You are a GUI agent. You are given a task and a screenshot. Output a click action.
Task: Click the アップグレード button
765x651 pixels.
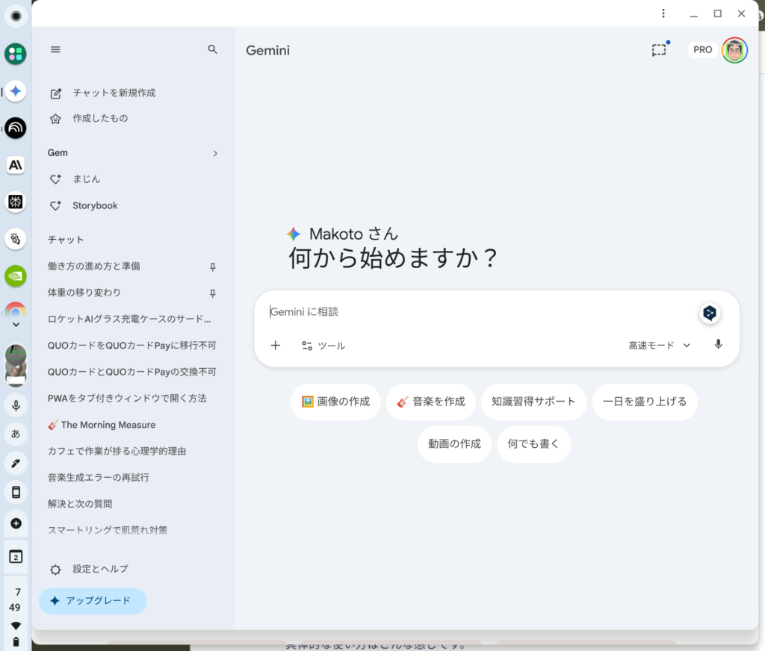[93, 601]
